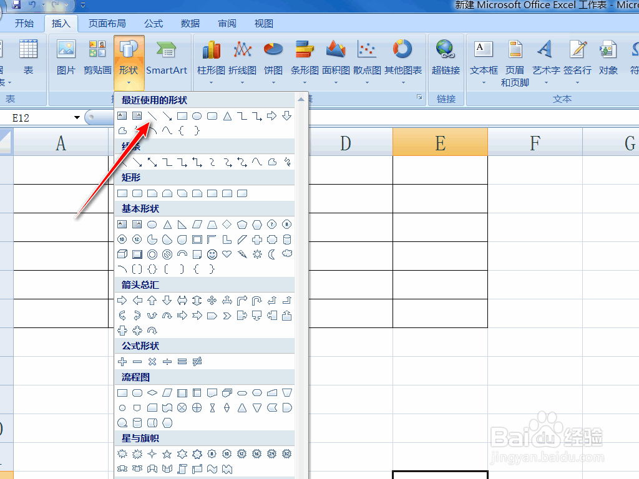Switch to the 页面布局 tab
The width and height of the screenshot is (639, 479).
click(x=107, y=24)
